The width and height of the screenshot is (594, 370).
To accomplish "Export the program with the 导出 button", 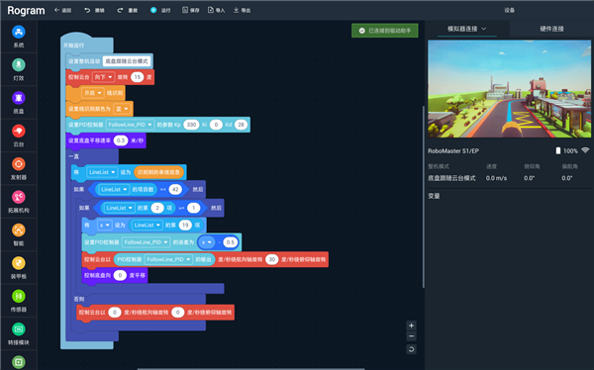I will pos(242,10).
